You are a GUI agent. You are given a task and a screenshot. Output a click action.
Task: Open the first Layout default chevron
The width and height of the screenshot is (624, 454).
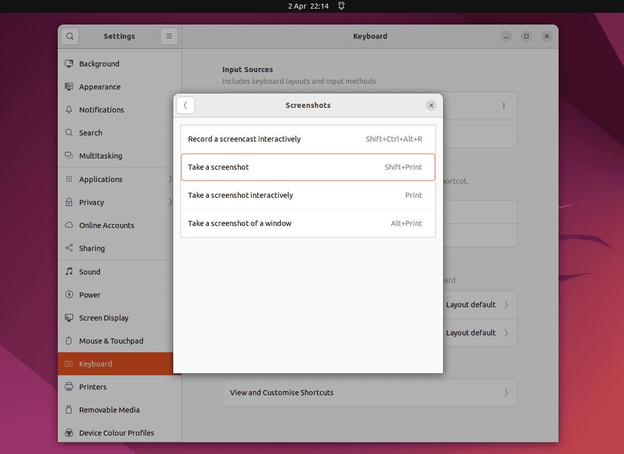[x=506, y=305]
